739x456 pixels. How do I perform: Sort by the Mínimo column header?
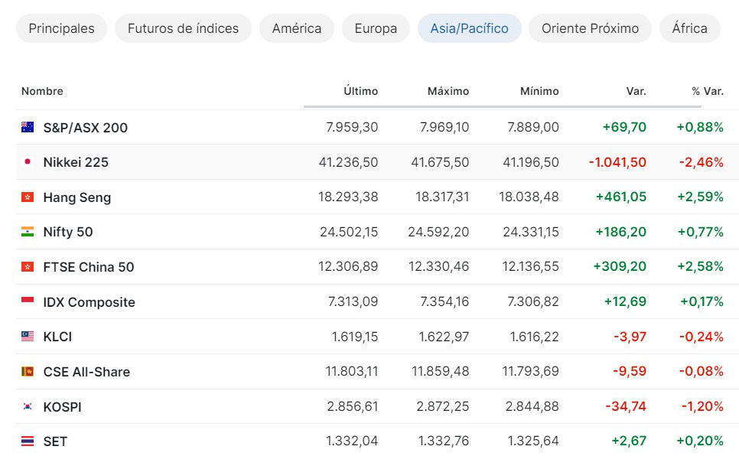tap(539, 91)
